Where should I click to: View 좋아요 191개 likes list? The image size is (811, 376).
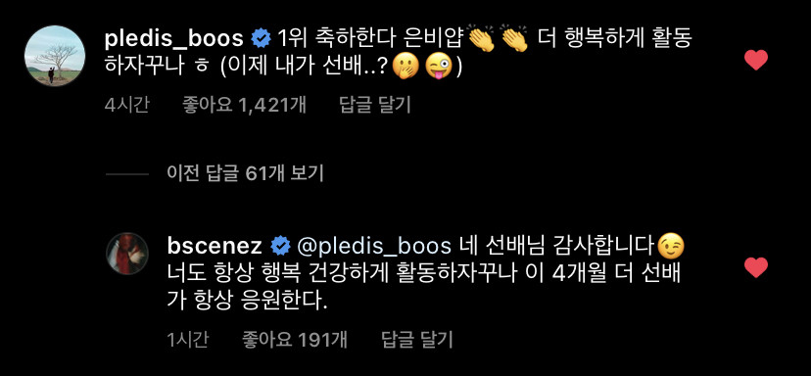295,340
